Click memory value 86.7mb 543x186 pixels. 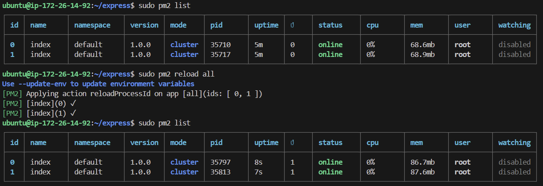423,162
